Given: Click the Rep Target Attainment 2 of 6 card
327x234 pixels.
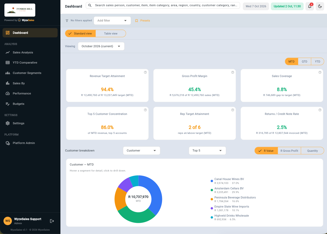Looking at the screenshot, I should pyautogui.click(x=194, y=123).
